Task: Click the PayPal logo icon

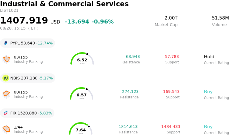Action: 6,43
